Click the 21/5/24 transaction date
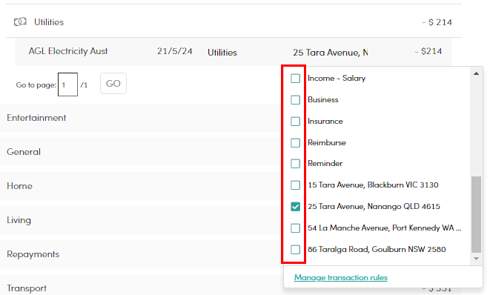The width and height of the screenshot is (490, 295). (x=175, y=51)
